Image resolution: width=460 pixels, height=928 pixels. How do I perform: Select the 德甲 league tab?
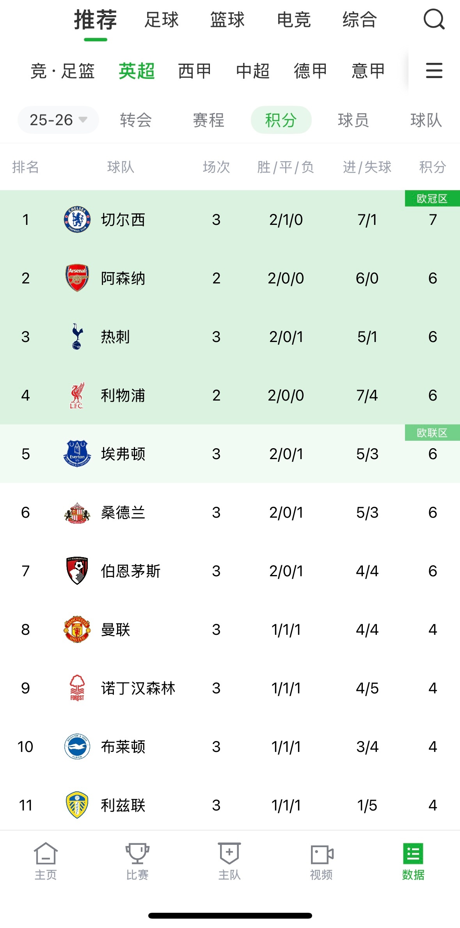pyautogui.click(x=310, y=71)
